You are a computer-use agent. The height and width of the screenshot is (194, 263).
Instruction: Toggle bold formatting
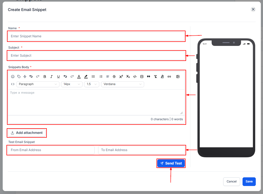45,76
